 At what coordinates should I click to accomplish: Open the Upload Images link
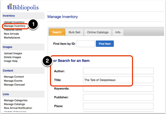13,53
